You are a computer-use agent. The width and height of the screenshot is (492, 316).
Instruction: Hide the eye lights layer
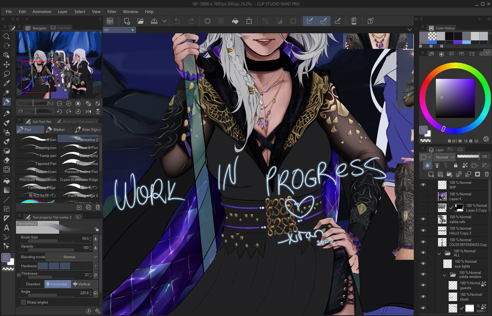[x=423, y=264]
